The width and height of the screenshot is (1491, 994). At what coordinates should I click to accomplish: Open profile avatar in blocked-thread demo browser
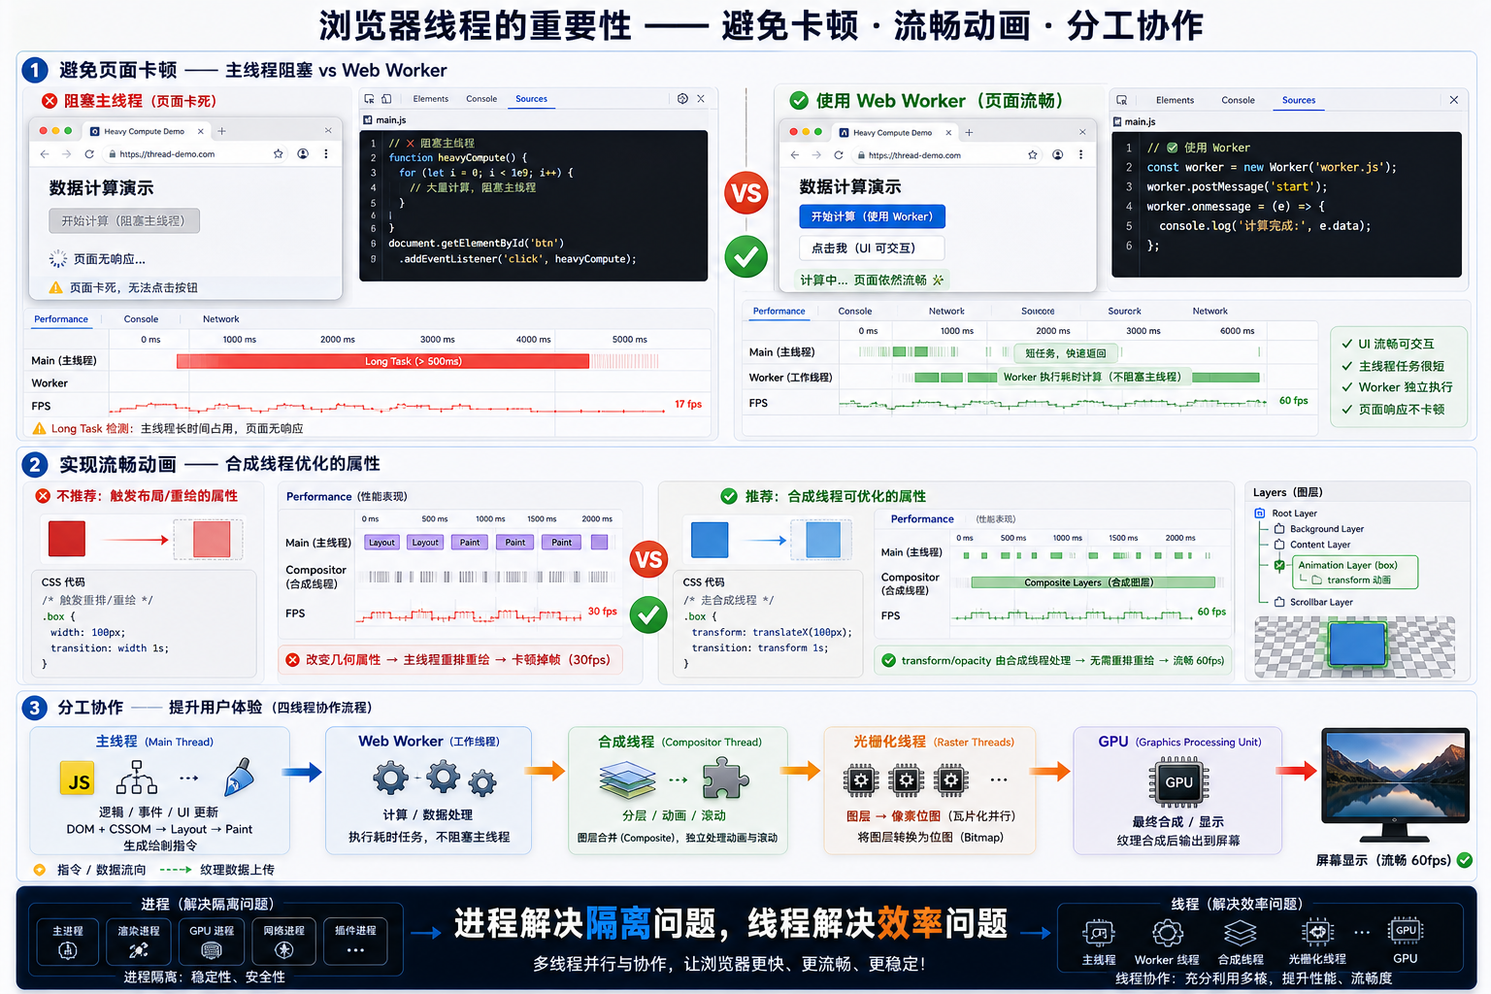coord(303,154)
